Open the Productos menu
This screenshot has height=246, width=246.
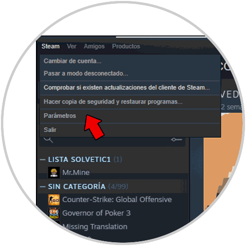[126, 46]
